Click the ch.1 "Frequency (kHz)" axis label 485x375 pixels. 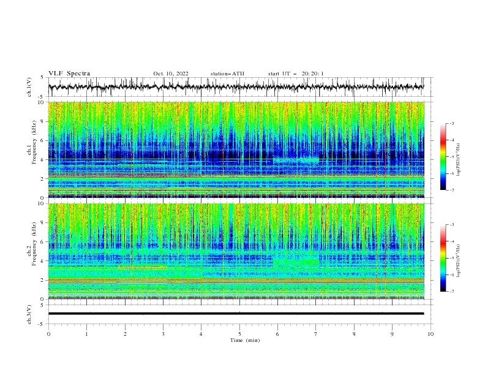pos(34,142)
